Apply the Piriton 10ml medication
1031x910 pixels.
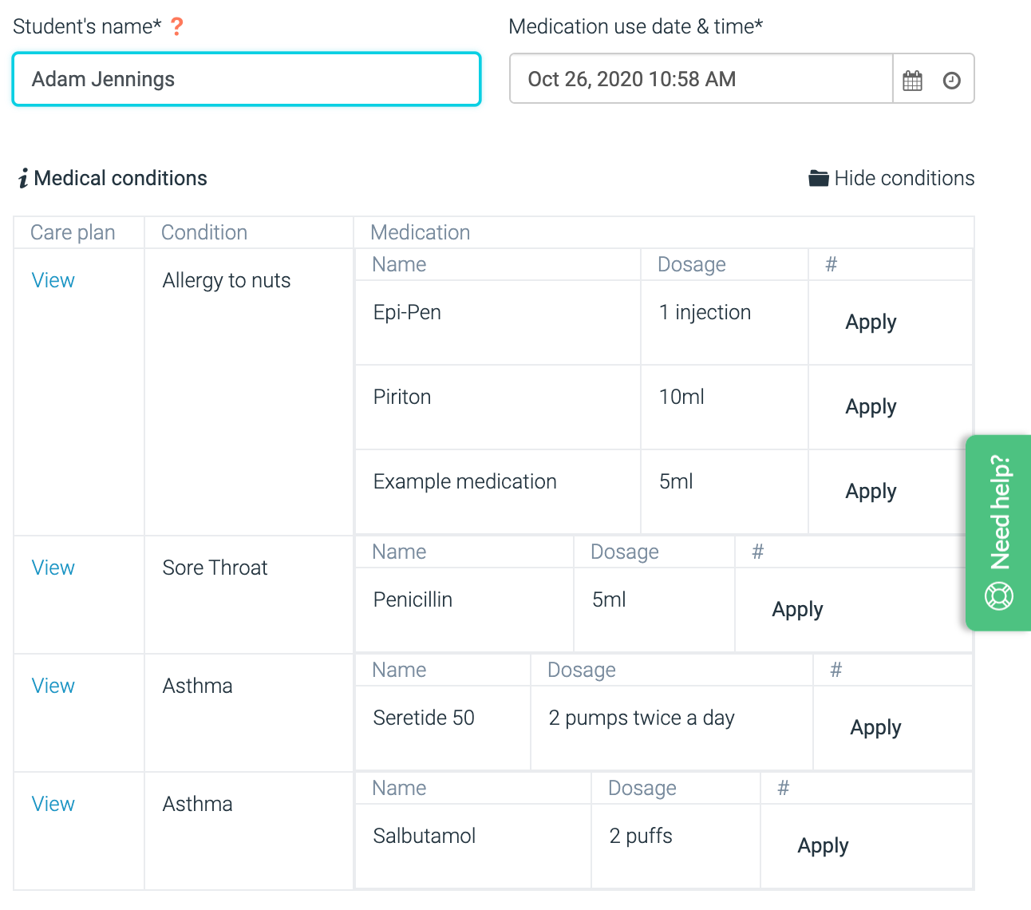(x=871, y=406)
